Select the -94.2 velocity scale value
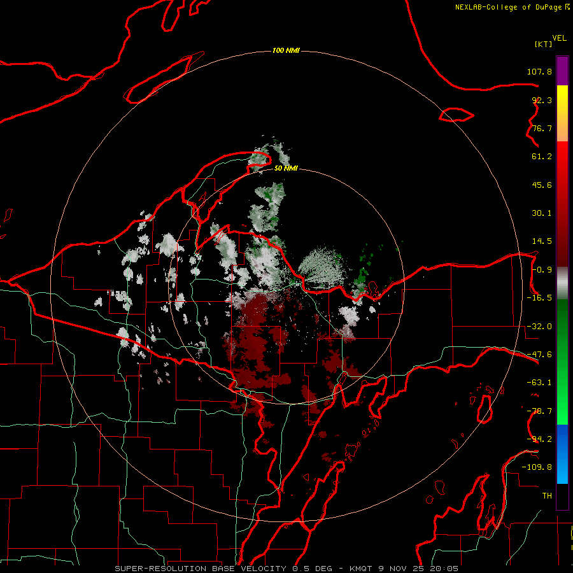 tap(539, 439)
